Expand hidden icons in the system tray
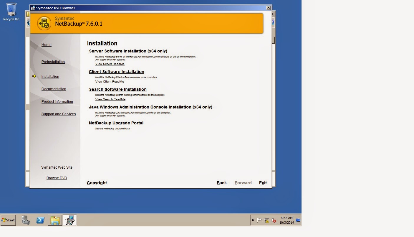The image size is (414, 237). pos(253,220)
